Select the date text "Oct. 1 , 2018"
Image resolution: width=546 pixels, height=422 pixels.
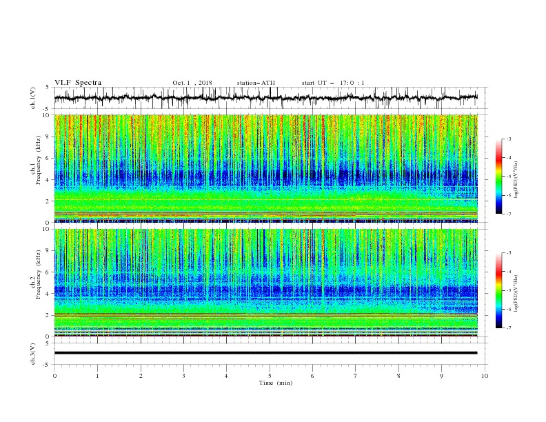pos(192,83)
